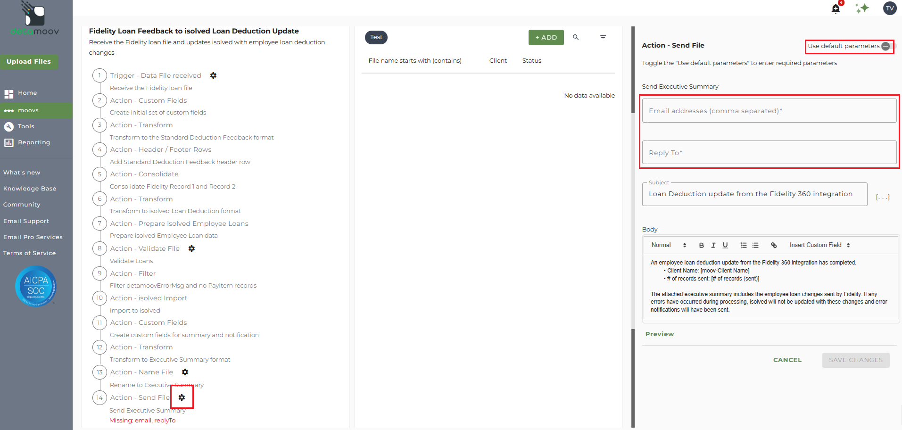Open Community link
Screen dimensions: 902x430
(x=22, y=205)
